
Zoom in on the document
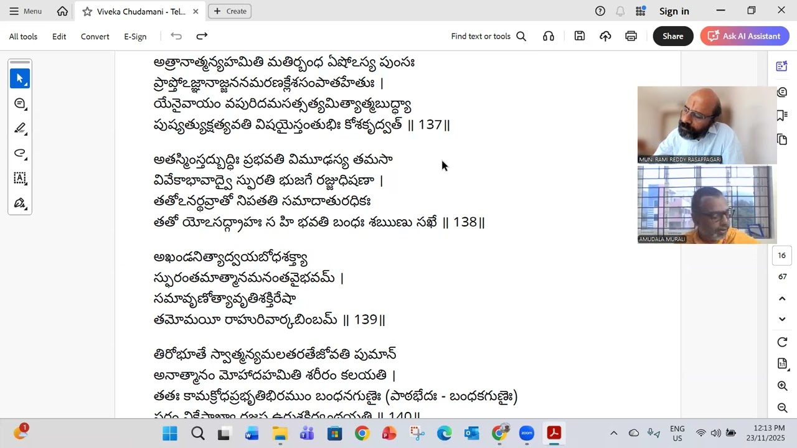pyautogui.click(x=783, y=386)
